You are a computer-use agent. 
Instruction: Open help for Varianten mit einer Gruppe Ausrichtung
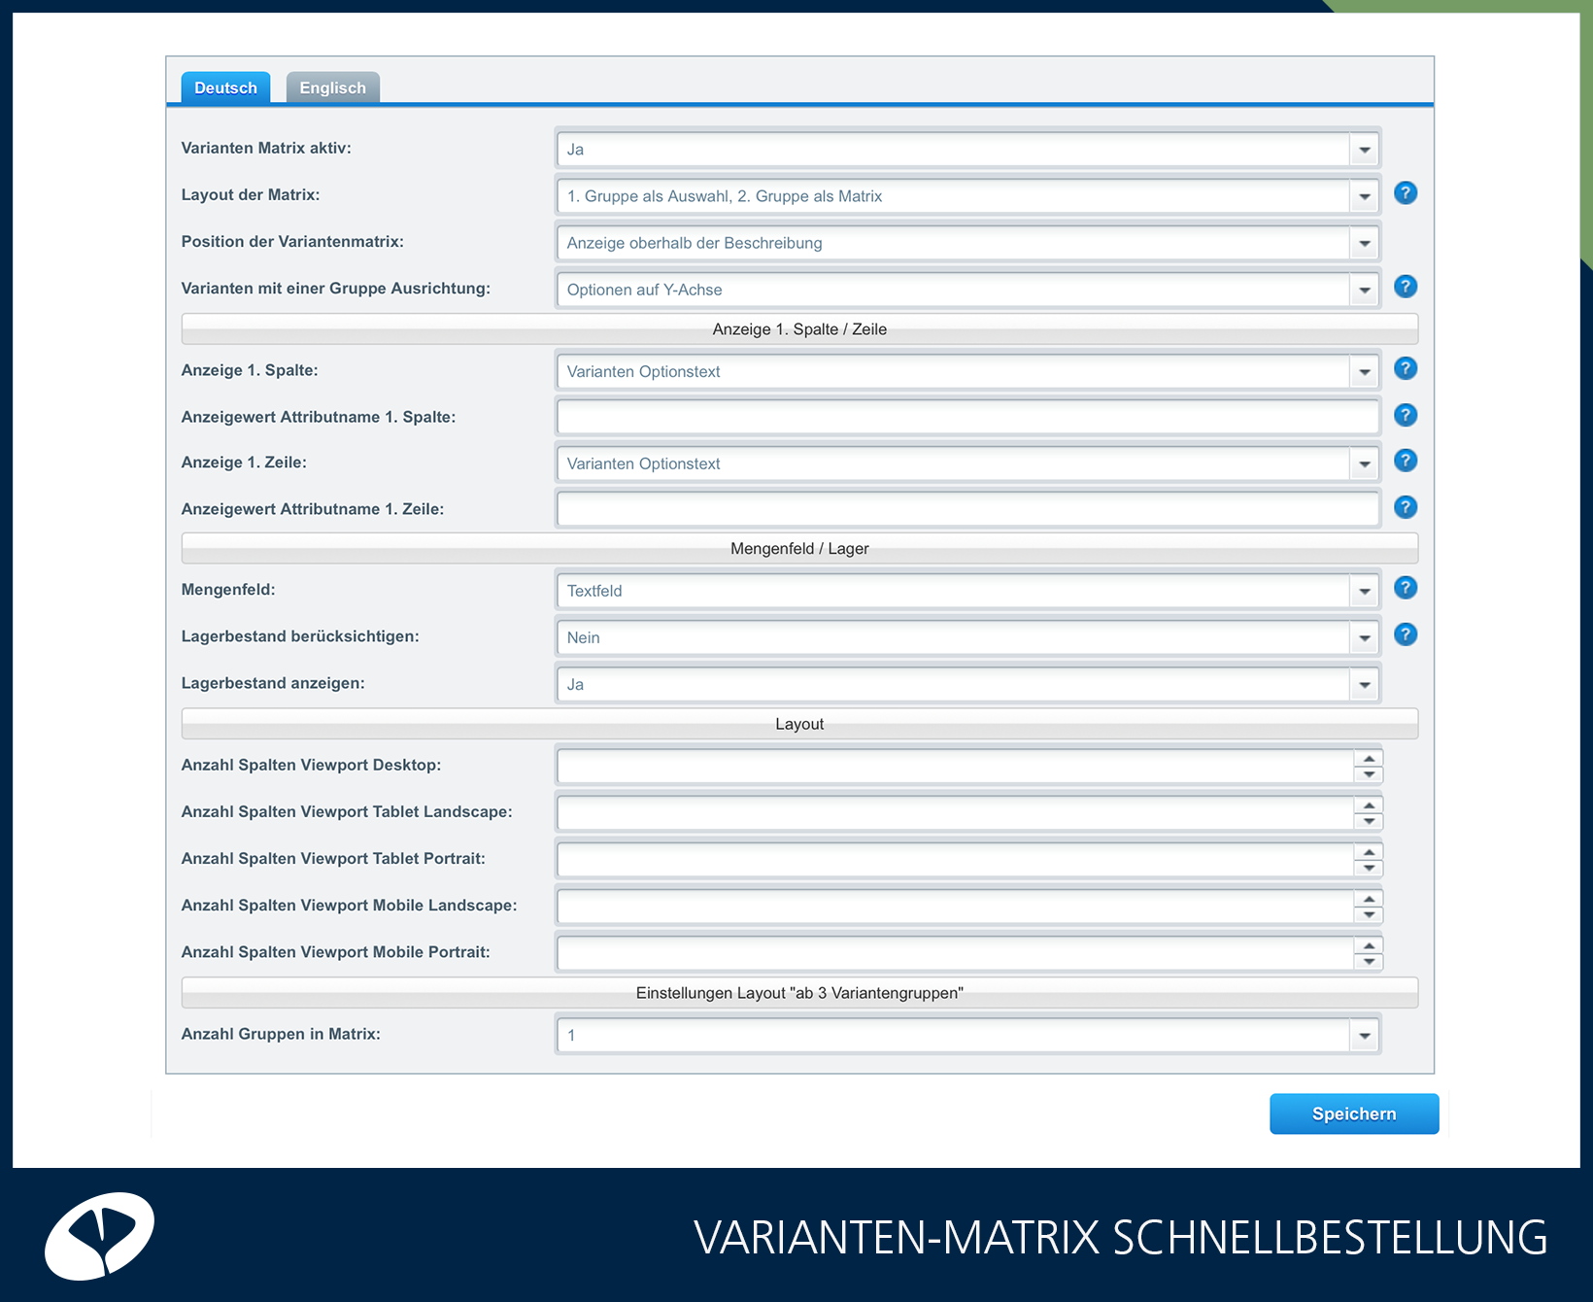point(1405,287)
